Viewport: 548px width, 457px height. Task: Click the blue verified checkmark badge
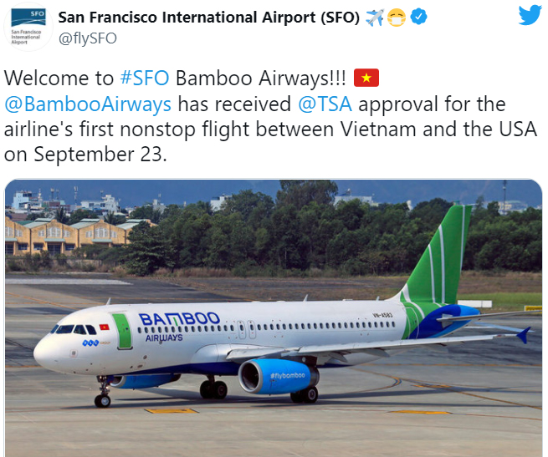418,17
